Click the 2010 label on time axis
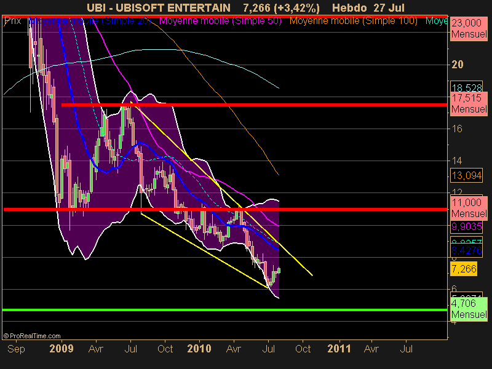The image size is (492, 369). [199, 349]
